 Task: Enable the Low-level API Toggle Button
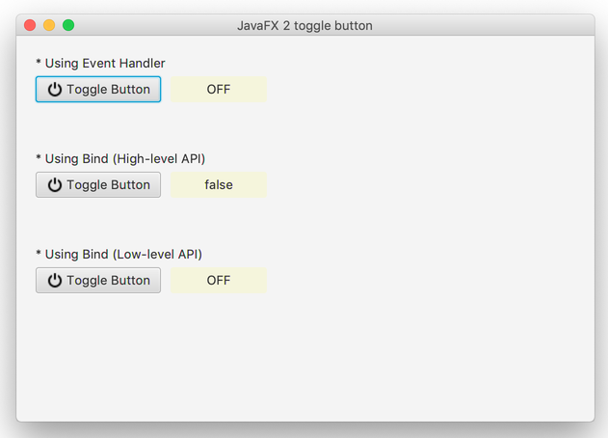[98, 281]
